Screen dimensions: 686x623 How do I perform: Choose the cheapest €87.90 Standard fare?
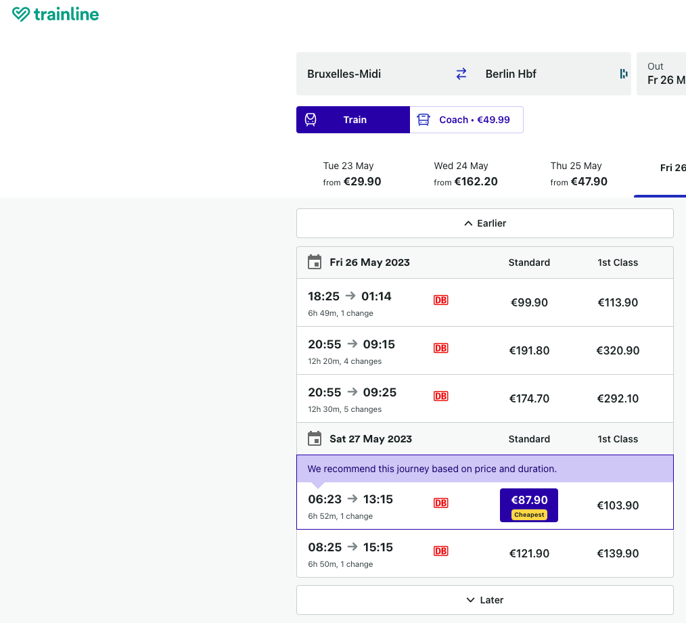tap(529, 505)
